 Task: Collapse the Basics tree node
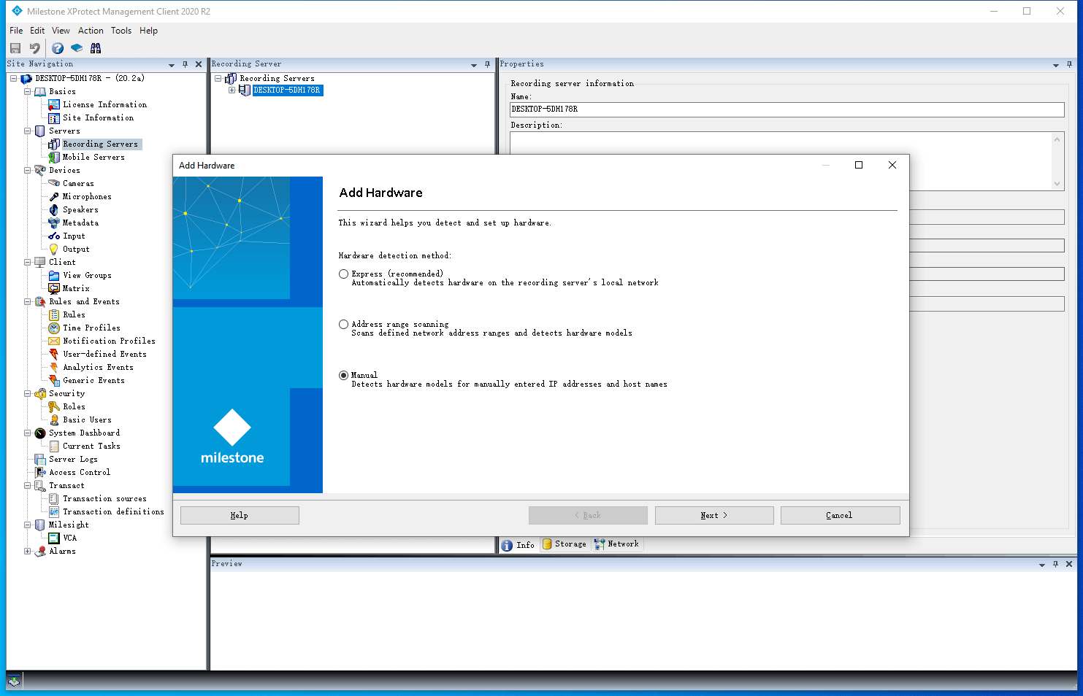click(28, 92)
